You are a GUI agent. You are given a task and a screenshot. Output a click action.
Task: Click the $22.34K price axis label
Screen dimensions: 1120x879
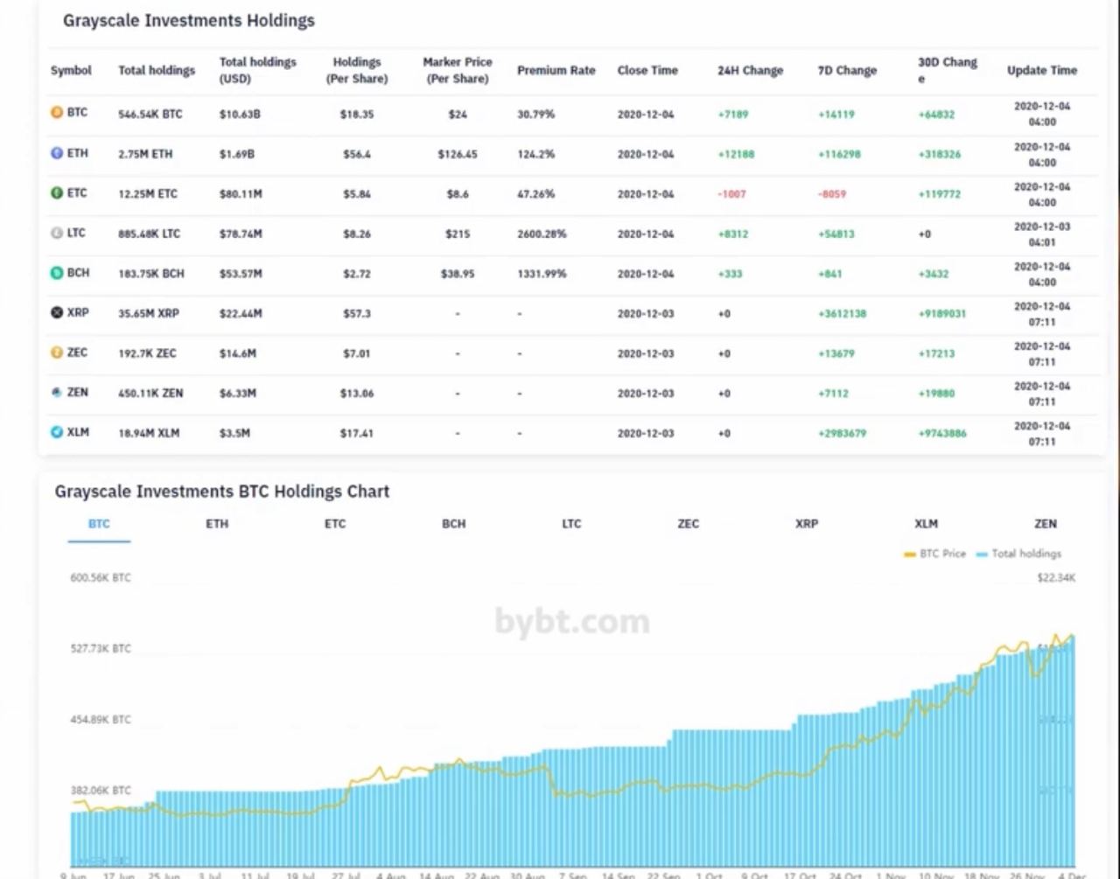point(1056,578)
